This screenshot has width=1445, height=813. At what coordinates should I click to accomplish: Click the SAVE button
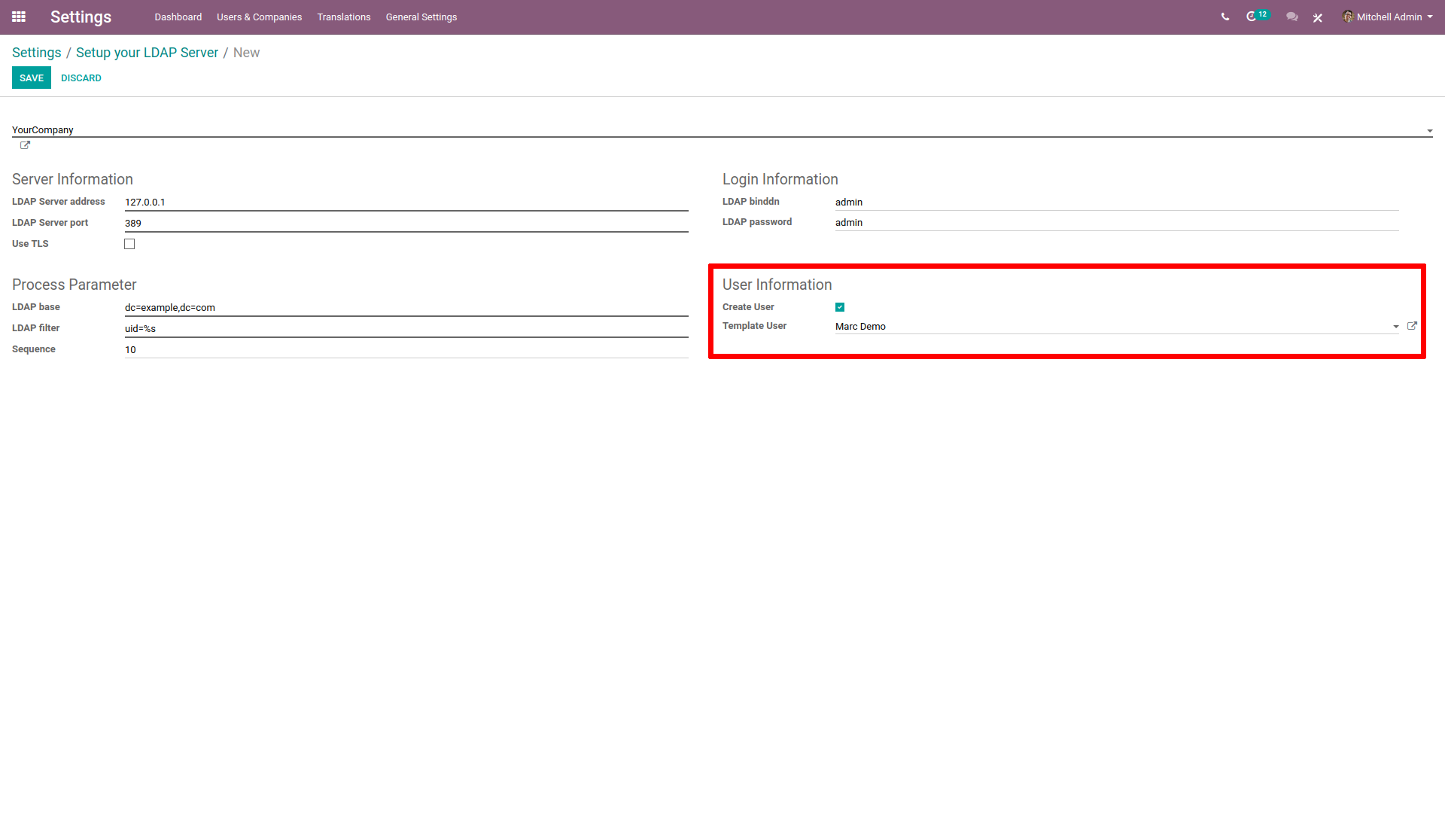click(31, 78)
